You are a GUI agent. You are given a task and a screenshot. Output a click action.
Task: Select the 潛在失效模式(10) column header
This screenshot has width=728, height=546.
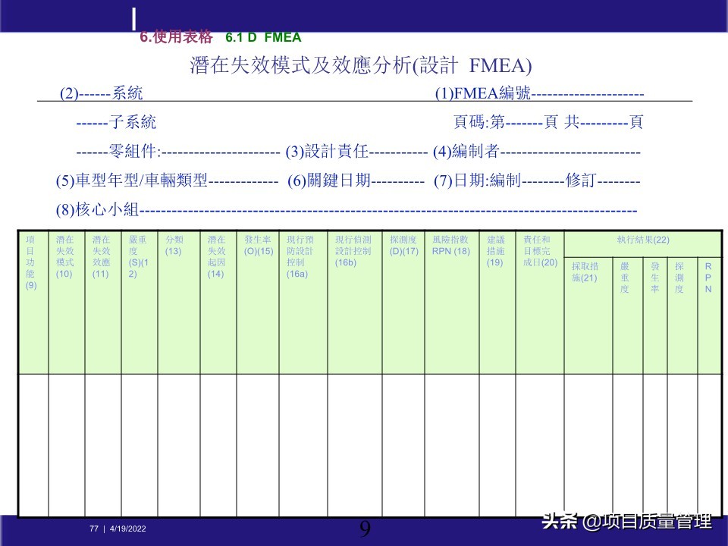66,258
